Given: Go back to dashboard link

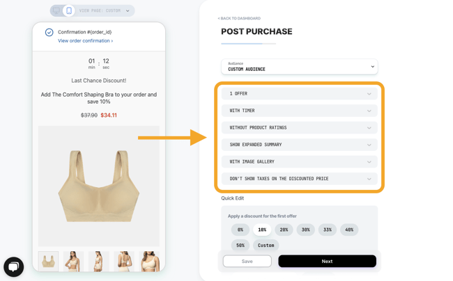Looking at the screenshot, I should [x=239, y=18].
